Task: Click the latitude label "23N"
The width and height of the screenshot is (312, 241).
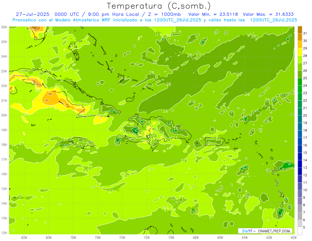Action: tap(4, 71)
